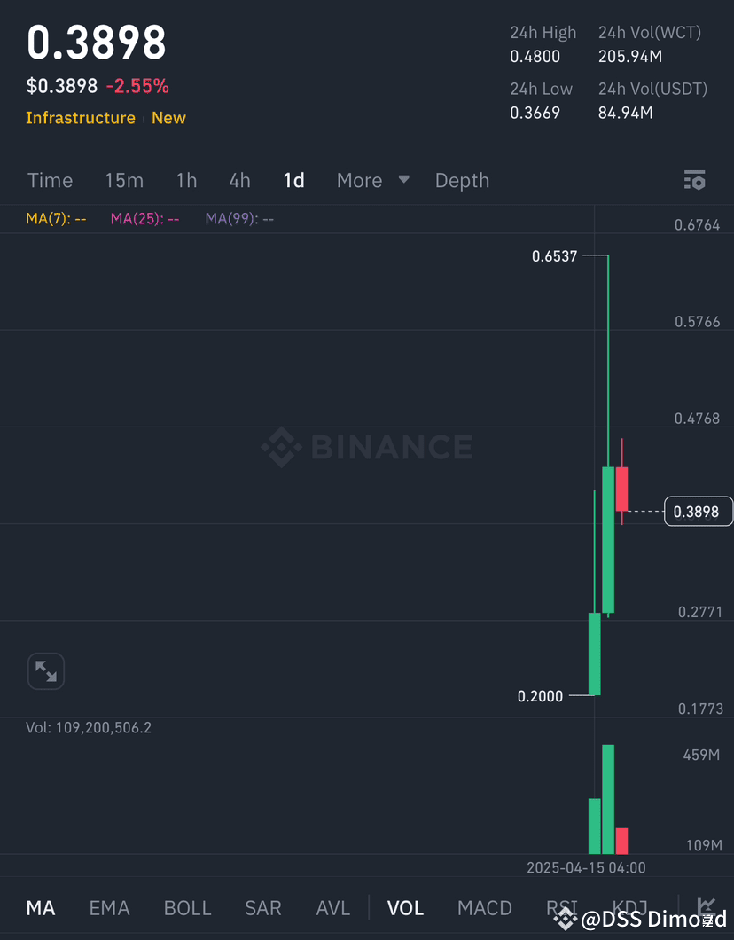Enable the EMA indicator
Screen dimensions: 734x940
pyautogui.click(x=109, y=908)
